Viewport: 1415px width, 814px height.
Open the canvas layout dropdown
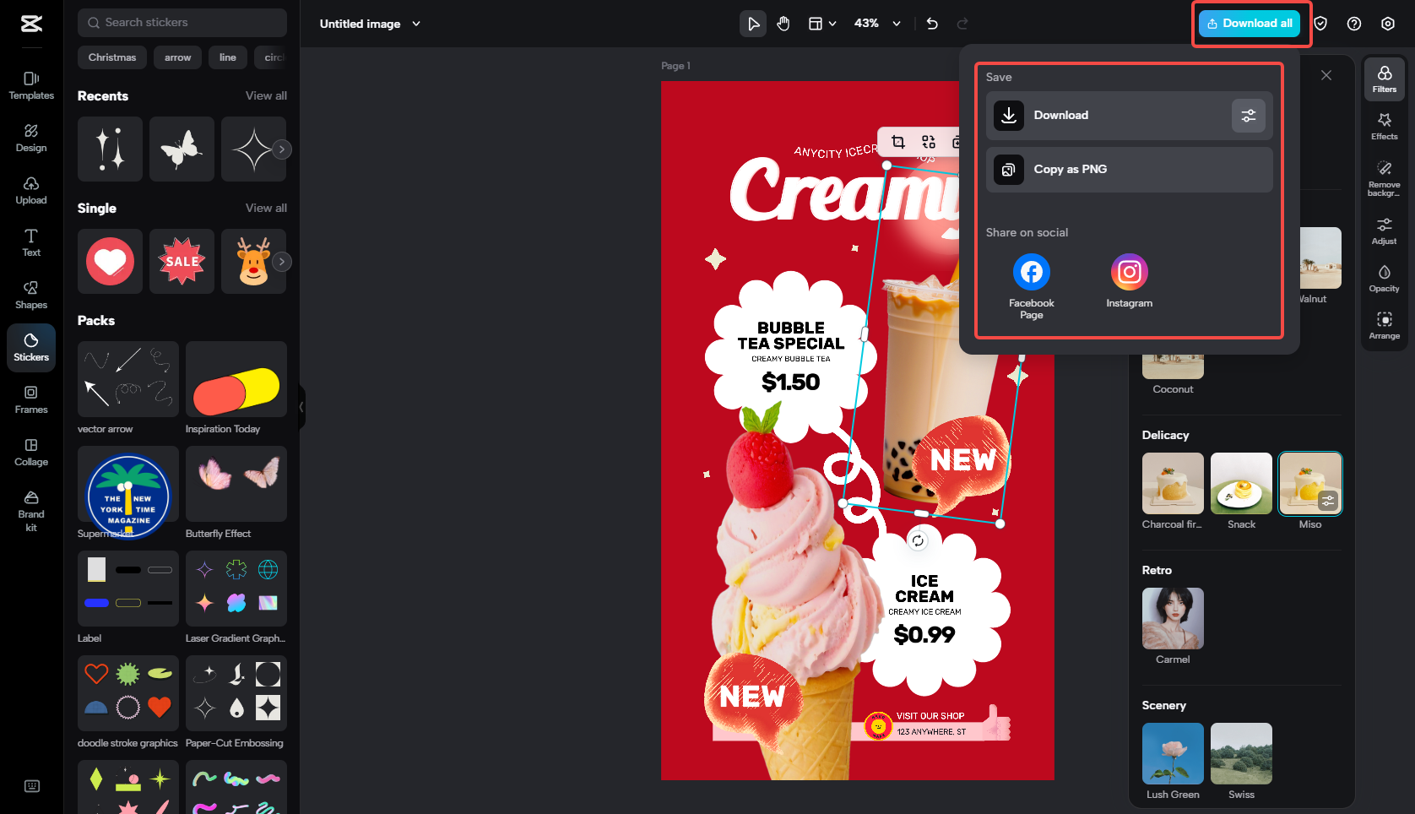click(822, 24)
